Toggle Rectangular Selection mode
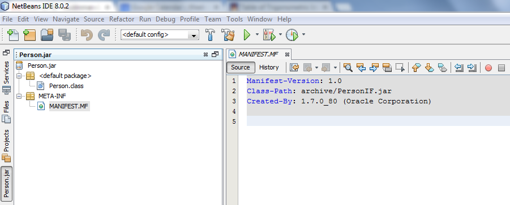 [x=400, y=67]
